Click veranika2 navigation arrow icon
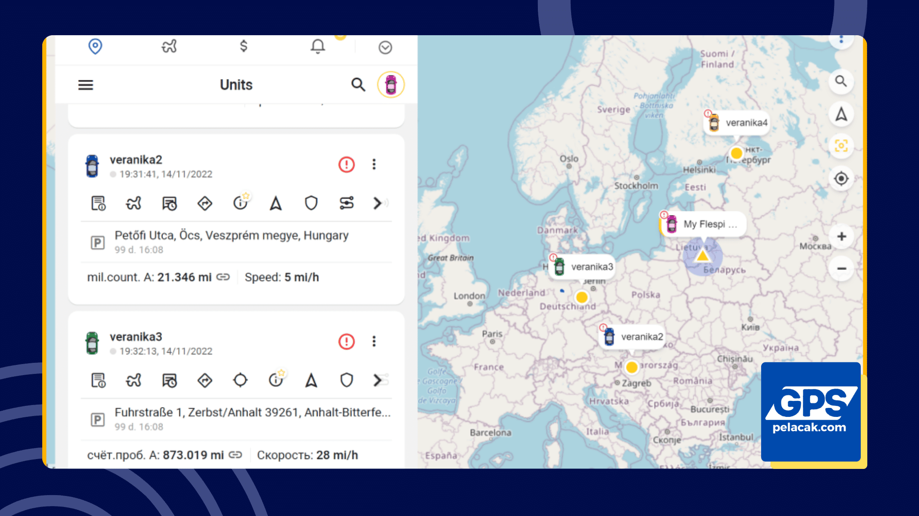Viewport: 919px width, 516px height. click(276, 203)
